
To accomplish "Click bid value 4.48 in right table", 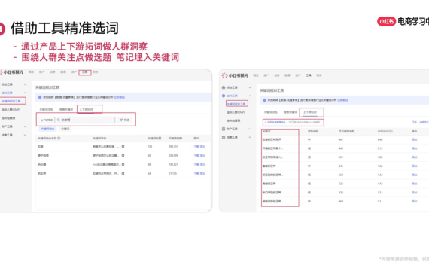I will click(x=380, y=139).
